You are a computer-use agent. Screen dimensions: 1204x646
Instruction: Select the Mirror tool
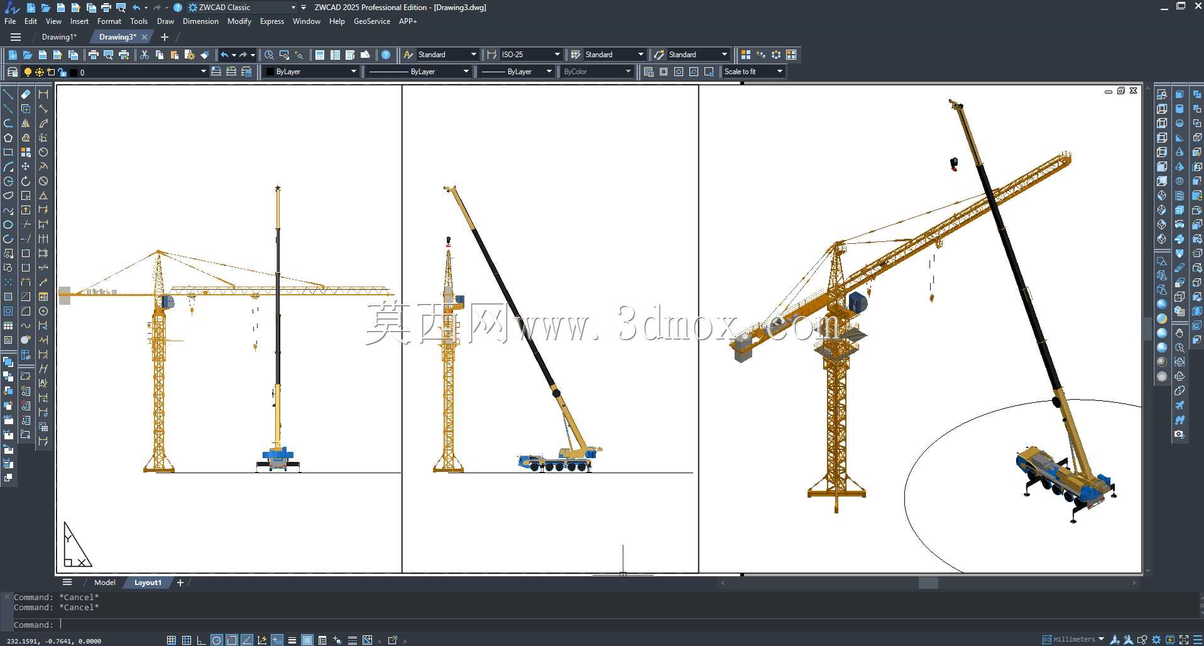click(x=26, y=123)
